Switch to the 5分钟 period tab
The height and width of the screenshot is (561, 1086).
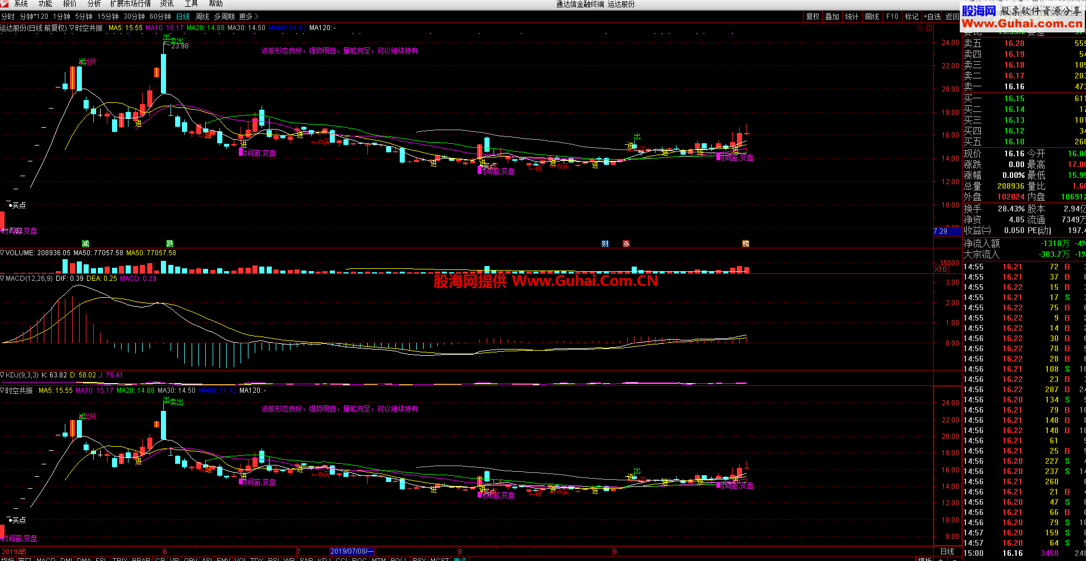pos(84,16)
